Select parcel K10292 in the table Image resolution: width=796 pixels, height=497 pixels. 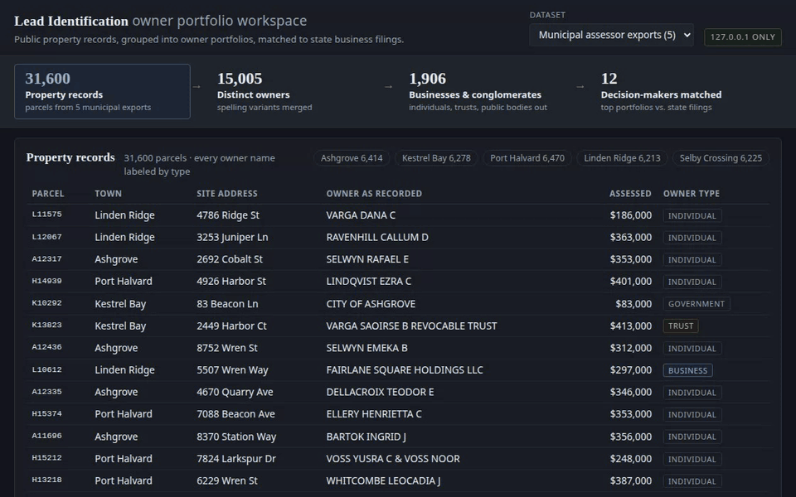tap(46, 303)
